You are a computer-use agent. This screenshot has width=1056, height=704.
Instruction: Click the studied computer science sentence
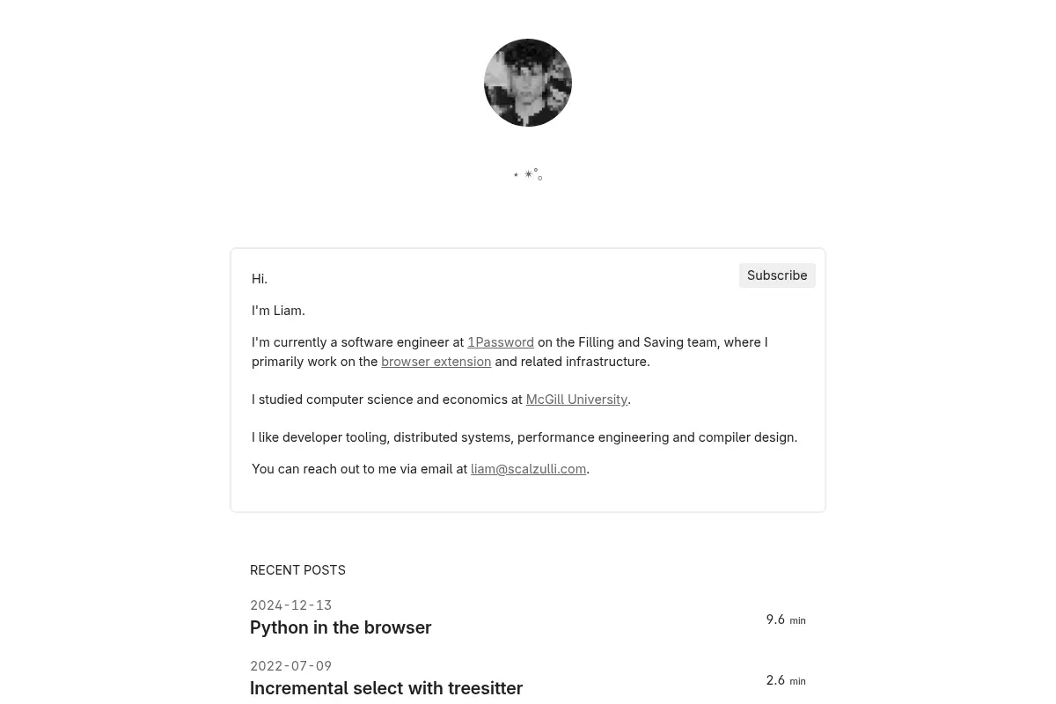pyautogui.click(x=441, y=400)
